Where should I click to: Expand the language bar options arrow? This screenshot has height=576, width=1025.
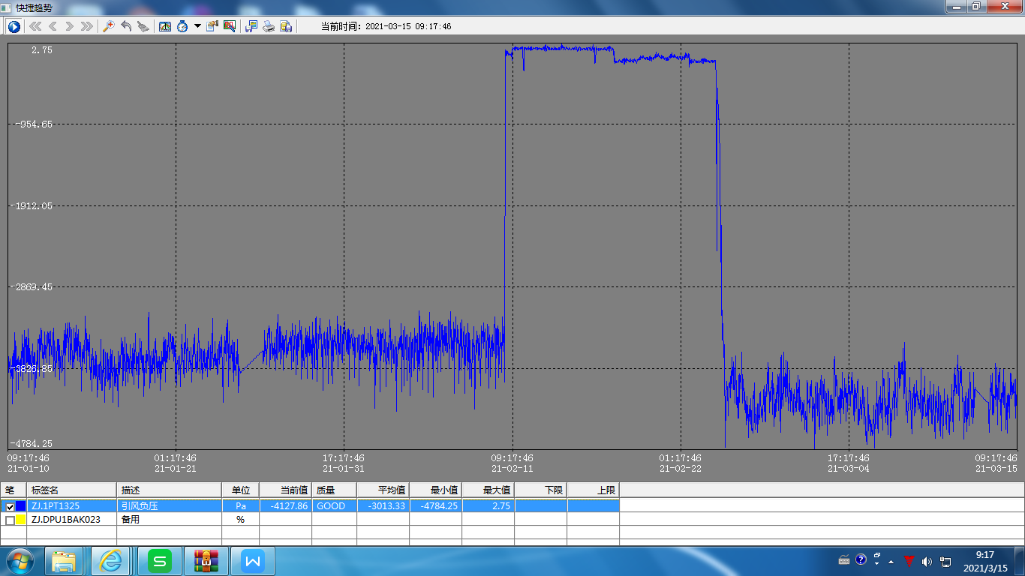click(876, 563)
